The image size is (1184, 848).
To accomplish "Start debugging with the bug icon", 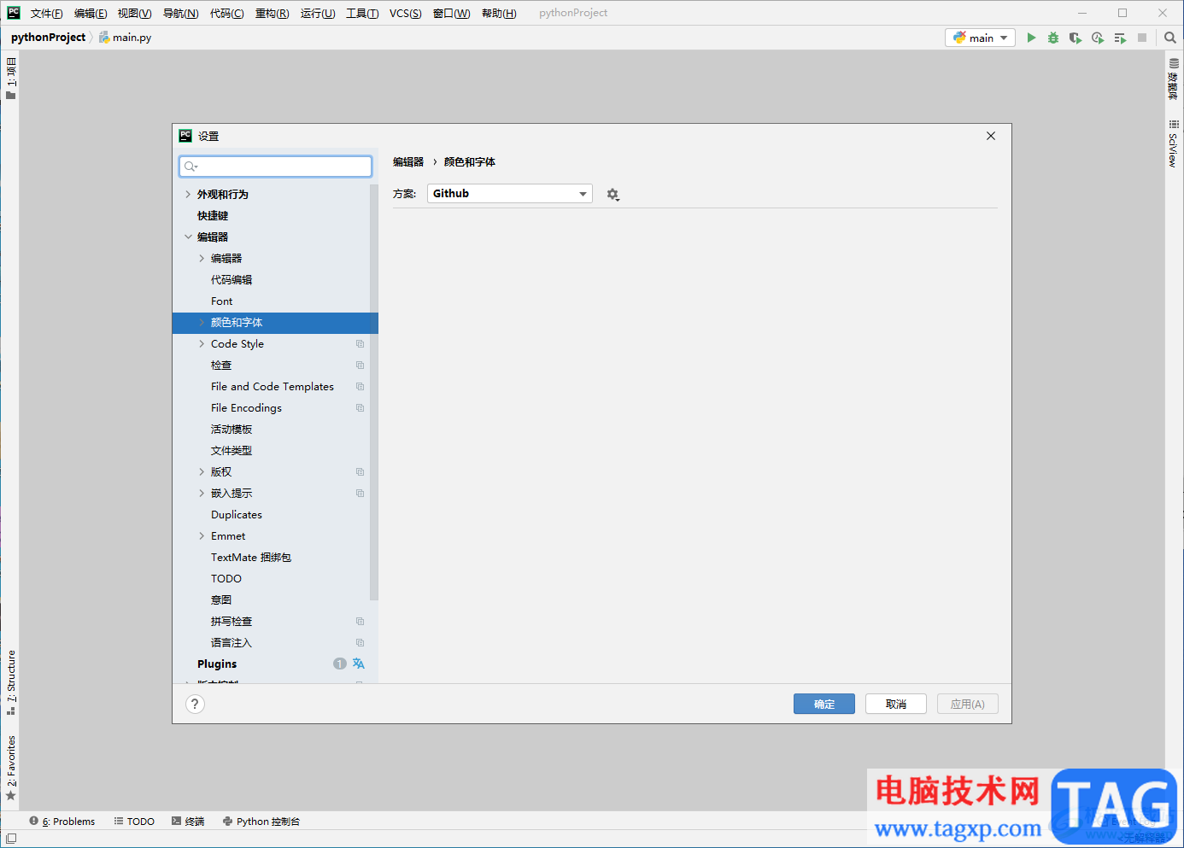I will [x=1053, y=38].
